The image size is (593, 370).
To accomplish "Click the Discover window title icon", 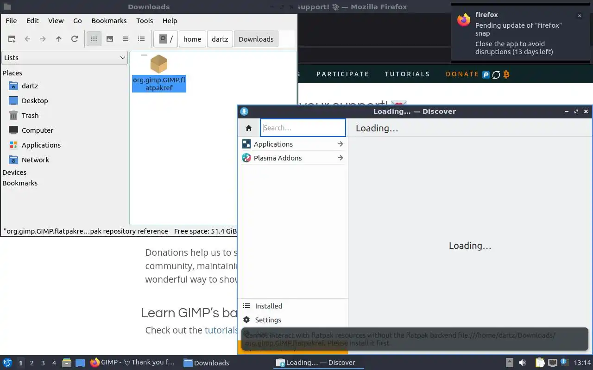I will coord(244,111).
